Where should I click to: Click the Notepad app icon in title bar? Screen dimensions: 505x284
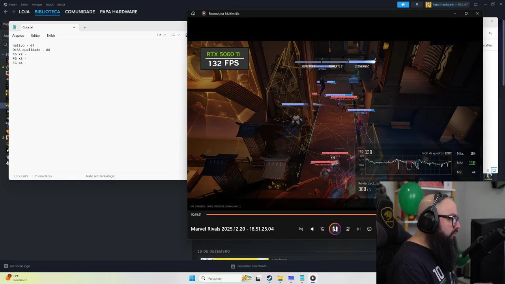tap(15, 27)
